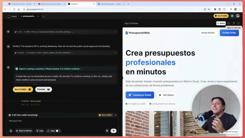Toggle the Ultra mode switch

[x=58, y=131]
